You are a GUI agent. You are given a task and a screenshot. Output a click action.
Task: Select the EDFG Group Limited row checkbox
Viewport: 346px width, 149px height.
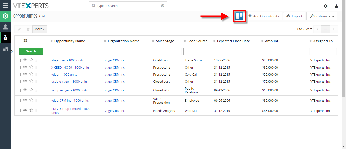(x=19, y=111)
